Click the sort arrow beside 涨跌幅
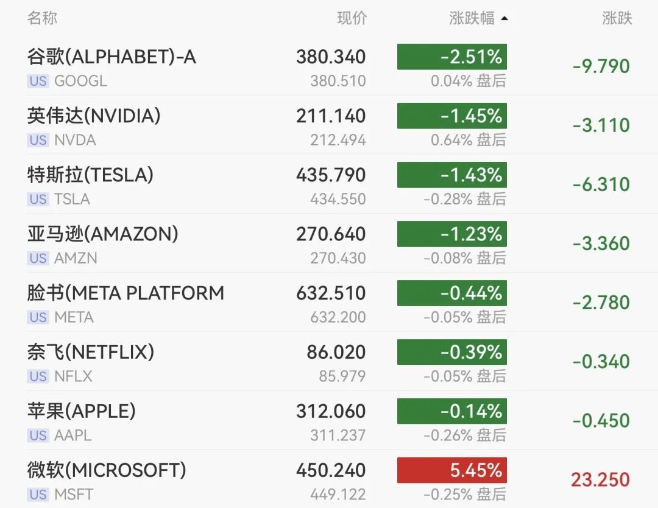This screenshot has width=658, height=508. [x=504, y=18]
